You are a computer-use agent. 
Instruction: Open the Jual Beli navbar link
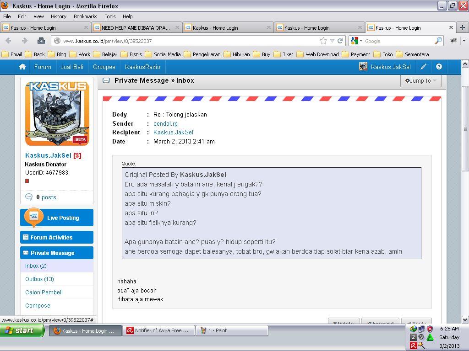coord(72,67)
